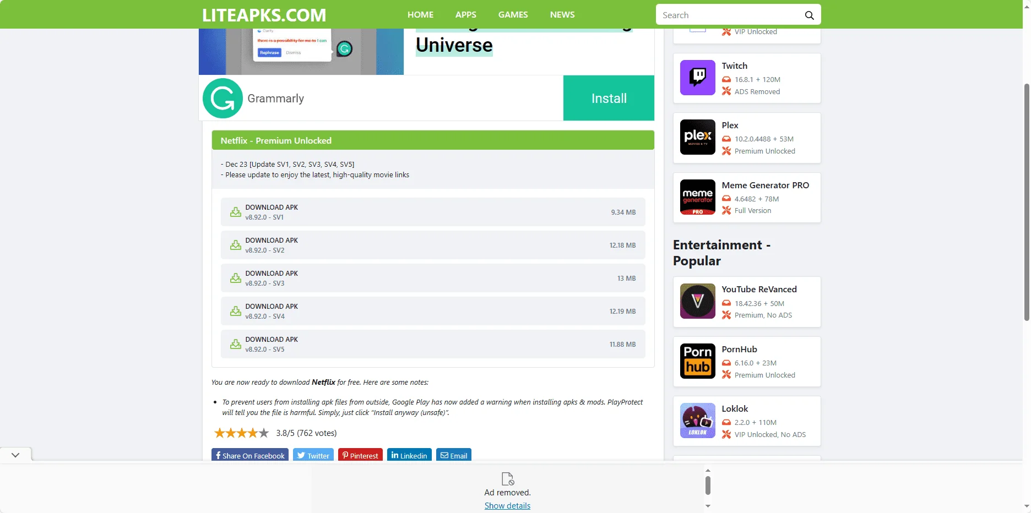
Task: Click the small Grammarly badge in ad image
Action: [x=345, y=49]
